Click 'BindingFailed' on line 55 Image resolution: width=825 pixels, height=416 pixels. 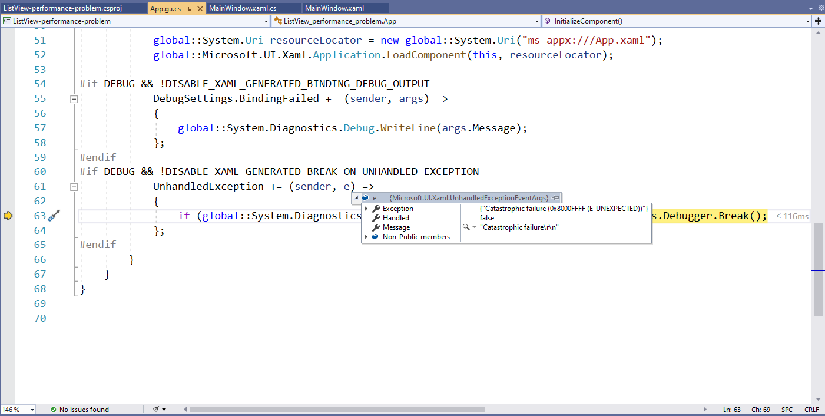pos(279,98)
